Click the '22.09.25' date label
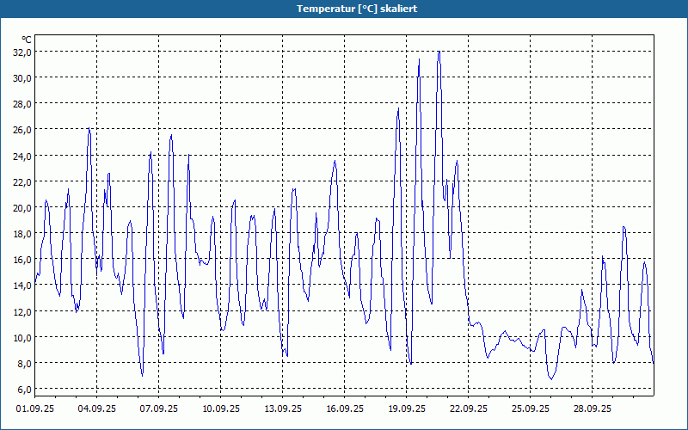Image resolution: width=688 pixels, height=430 pixels. [x=468, y=408]
